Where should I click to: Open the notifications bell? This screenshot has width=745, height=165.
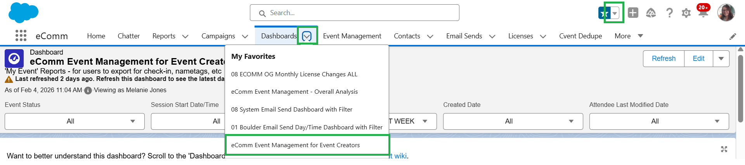pos(703,13)
